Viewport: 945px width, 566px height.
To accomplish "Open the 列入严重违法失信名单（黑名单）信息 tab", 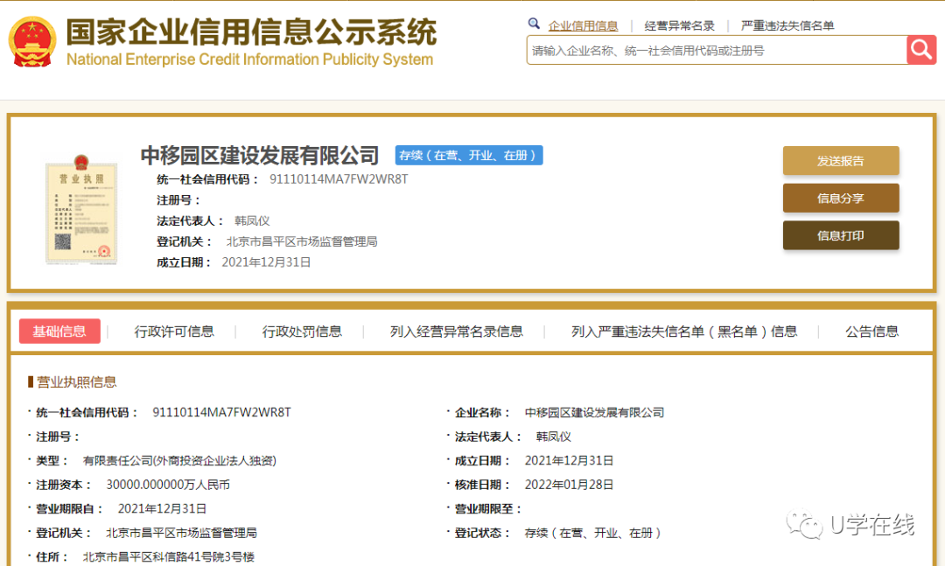I will pos(684,332).
